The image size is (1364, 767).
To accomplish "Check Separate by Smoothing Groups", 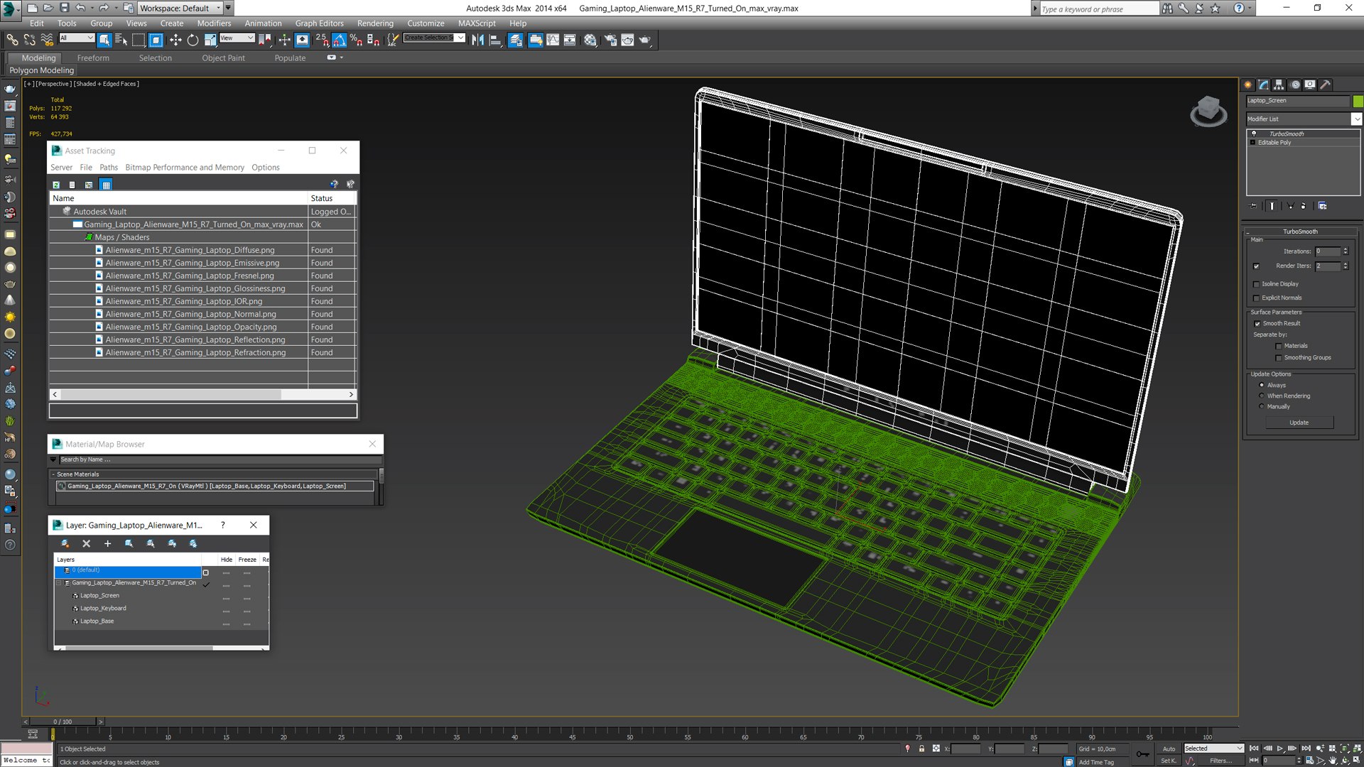I will 1279,358.
